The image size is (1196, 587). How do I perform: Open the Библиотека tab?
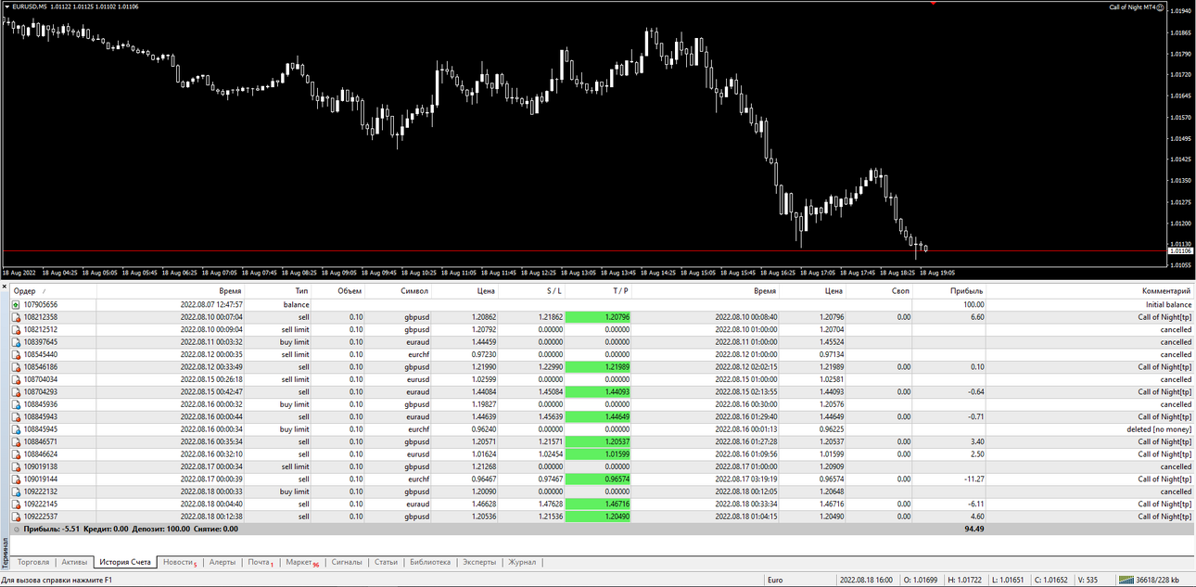click(x=430, y=562)
